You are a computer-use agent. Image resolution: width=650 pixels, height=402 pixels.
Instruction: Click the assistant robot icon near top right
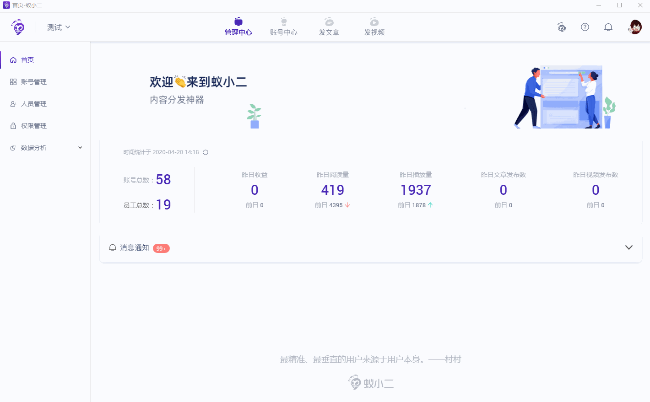(562, 27)
